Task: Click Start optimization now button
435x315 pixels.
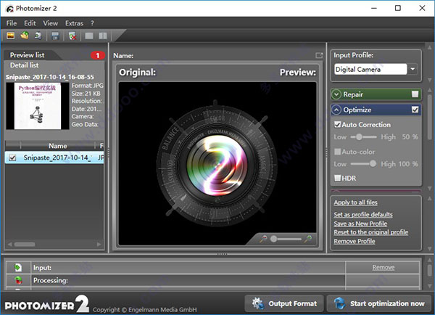Action: (379, 303)
